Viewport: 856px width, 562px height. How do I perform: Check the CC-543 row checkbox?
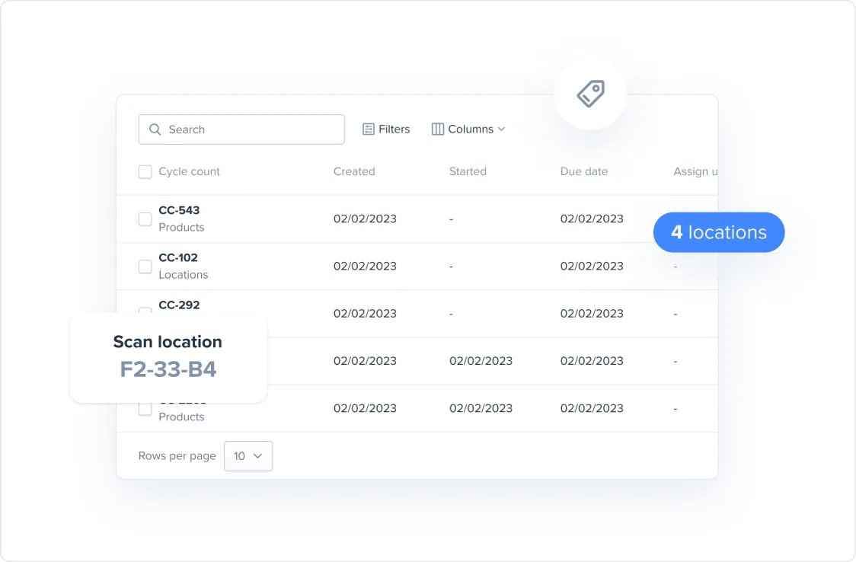pos(145,219)
